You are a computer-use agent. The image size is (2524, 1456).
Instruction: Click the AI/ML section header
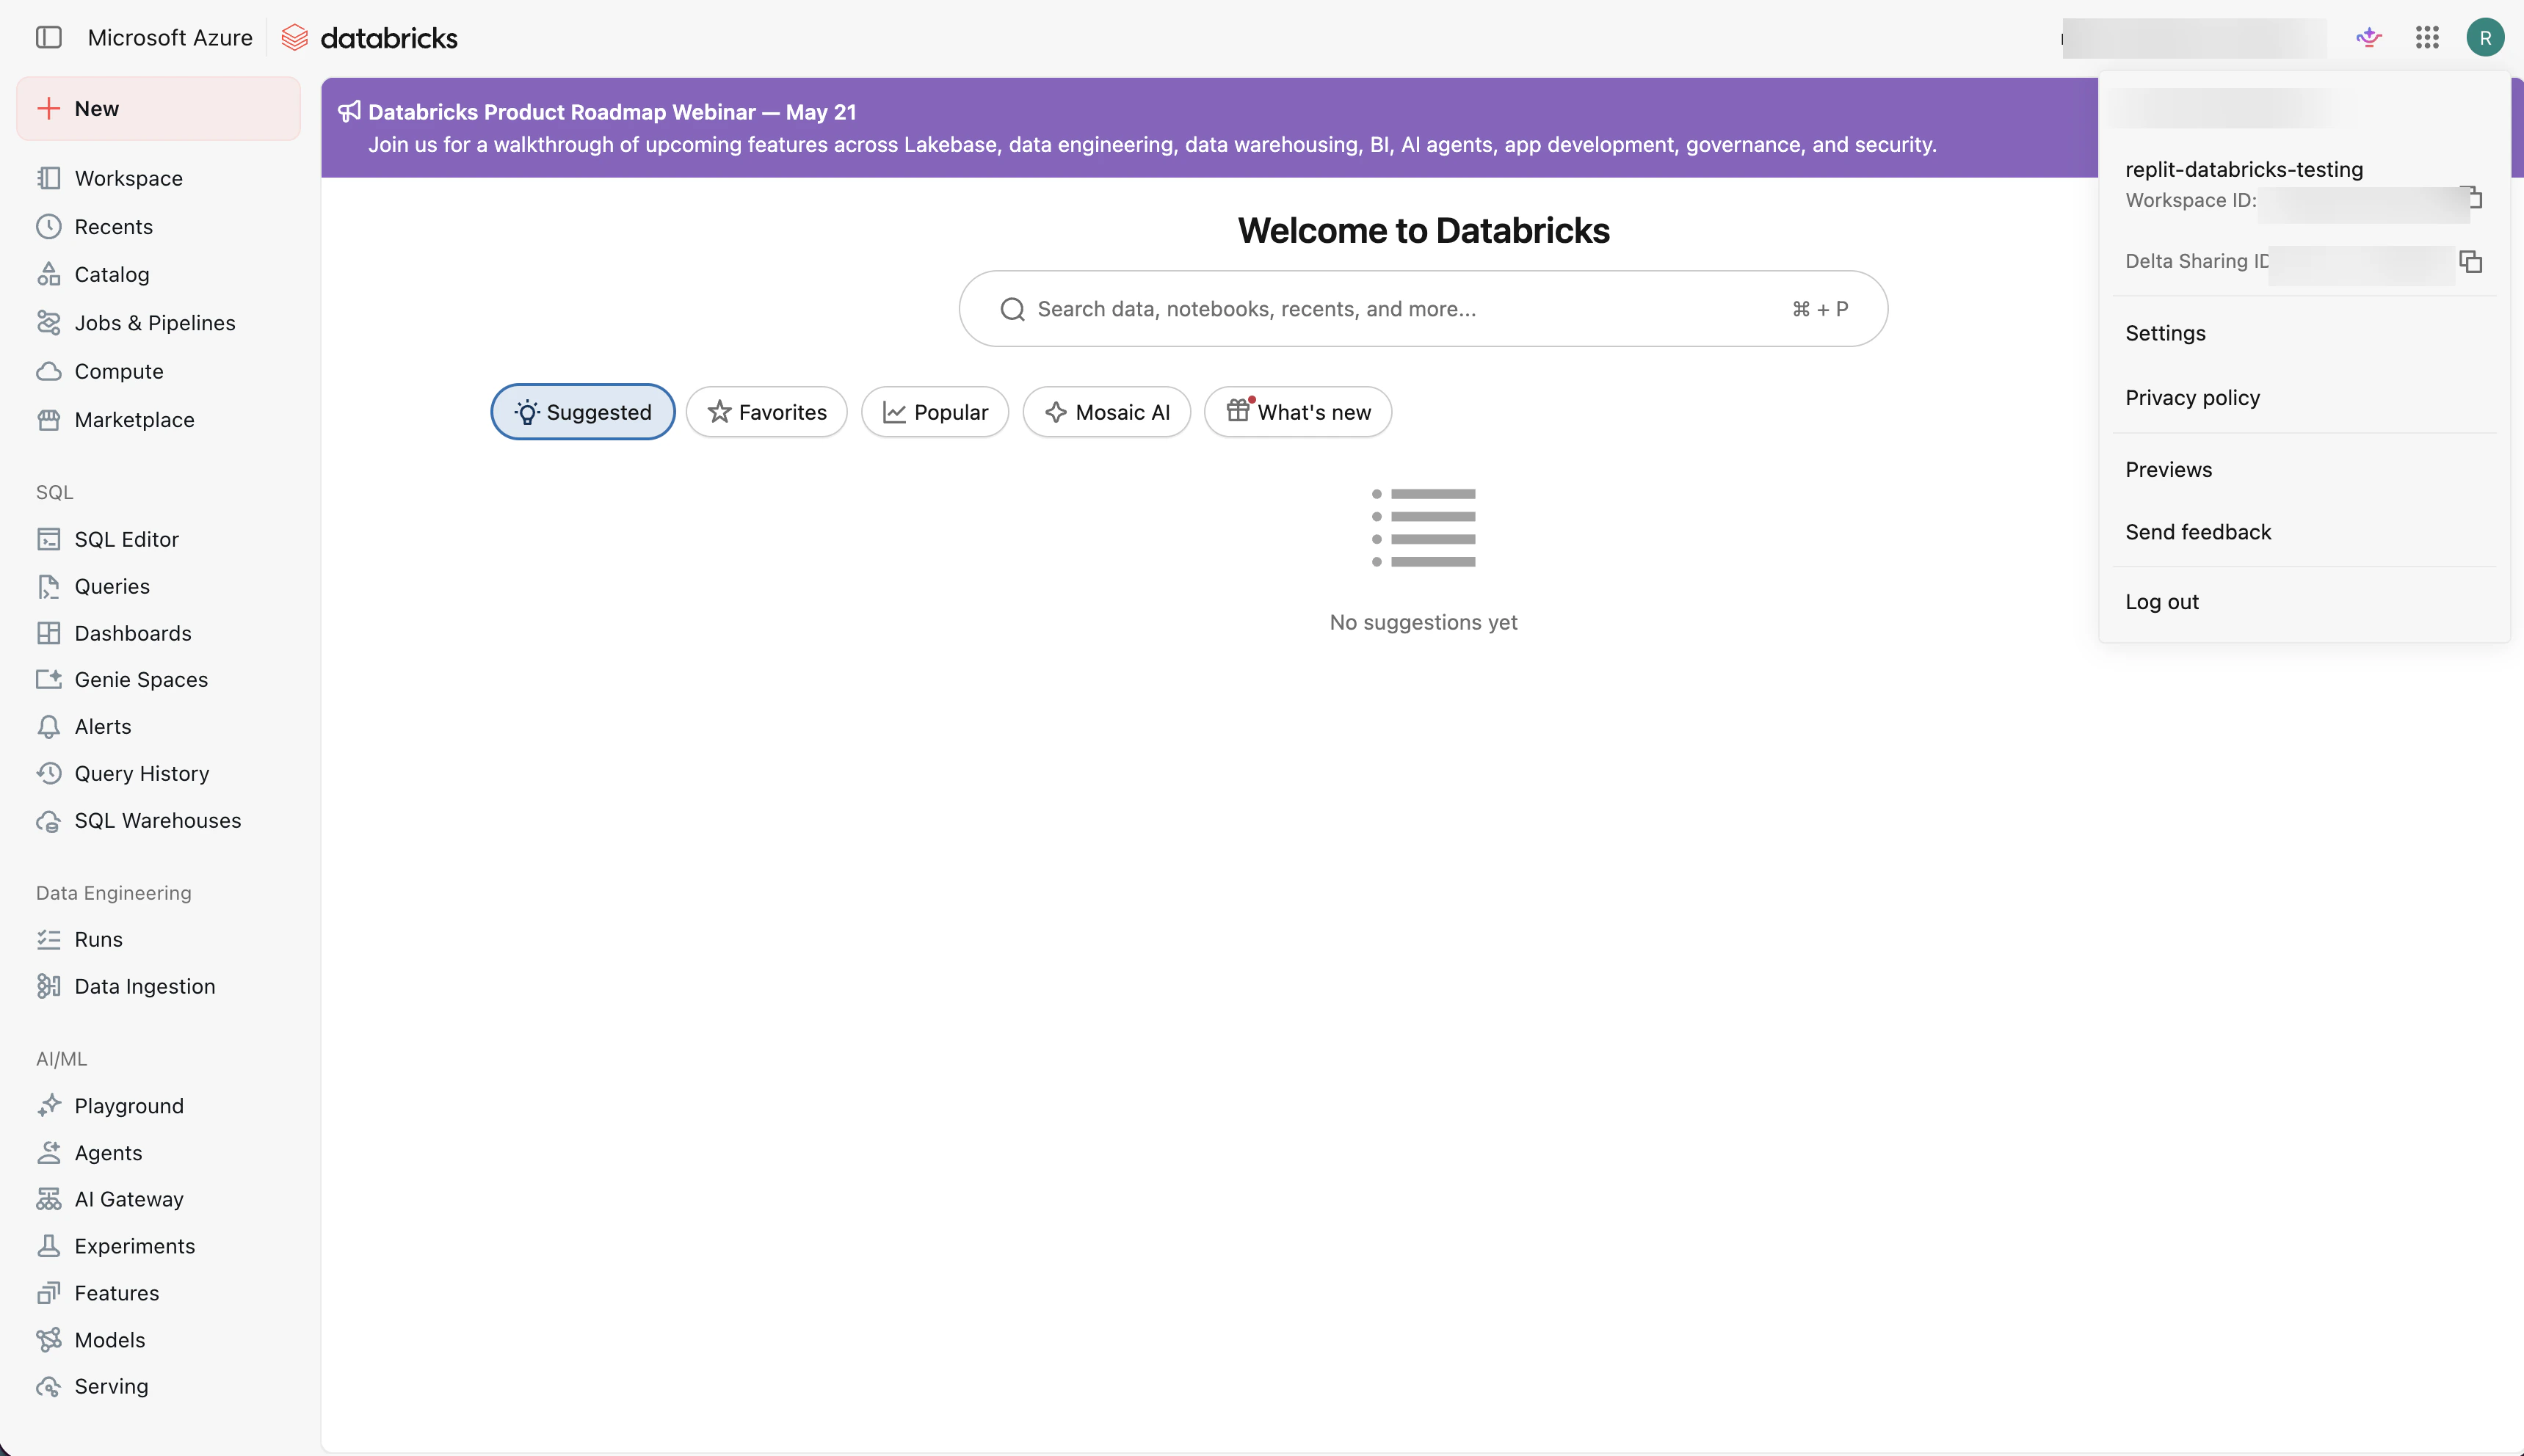coord(61,1059)
